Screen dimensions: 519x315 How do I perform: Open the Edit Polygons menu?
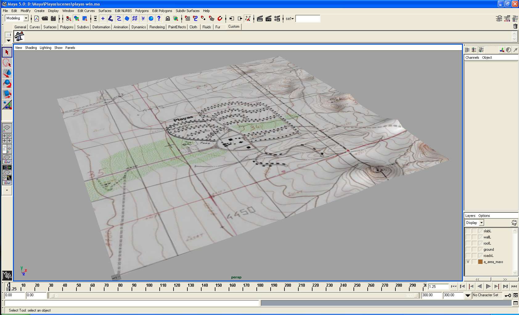pos(162,11)
